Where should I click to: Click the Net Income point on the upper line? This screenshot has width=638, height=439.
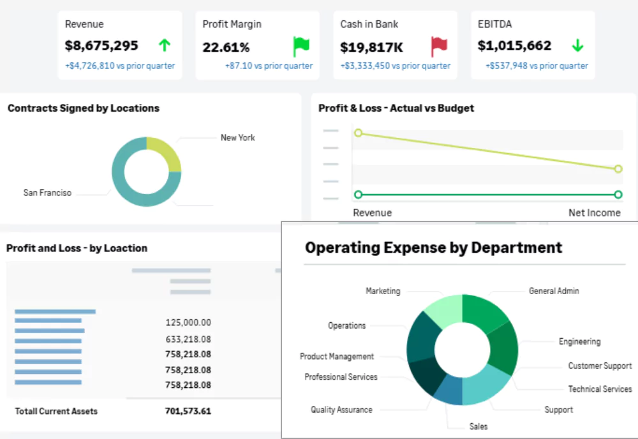pos(618,169)
